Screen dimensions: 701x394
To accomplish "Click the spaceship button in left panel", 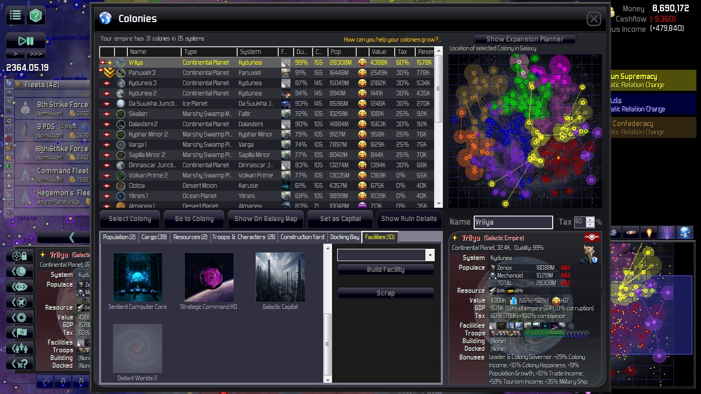I will (x=20, y=302).
